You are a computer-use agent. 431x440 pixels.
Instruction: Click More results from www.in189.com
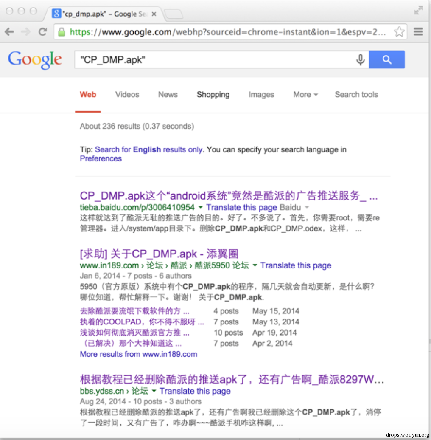(138, 354)
